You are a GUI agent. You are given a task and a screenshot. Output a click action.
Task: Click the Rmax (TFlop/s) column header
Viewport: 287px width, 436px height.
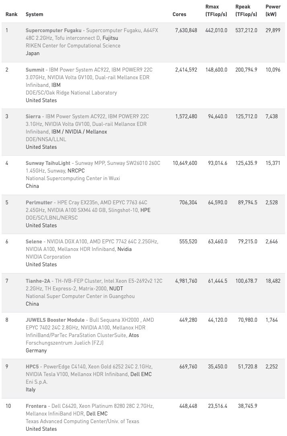click(x=216, y=11)
